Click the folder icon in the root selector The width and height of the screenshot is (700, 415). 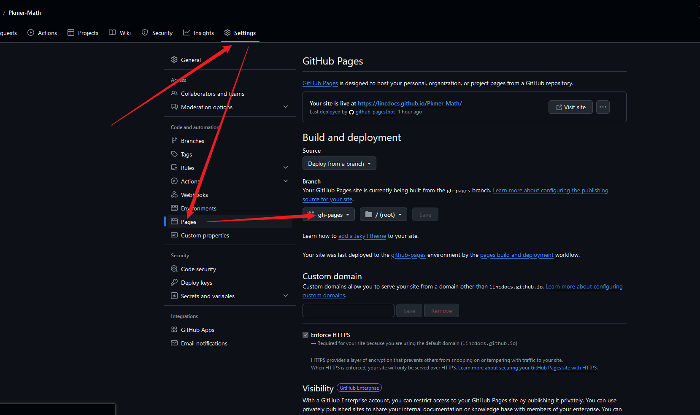click(x=369, y=214)
